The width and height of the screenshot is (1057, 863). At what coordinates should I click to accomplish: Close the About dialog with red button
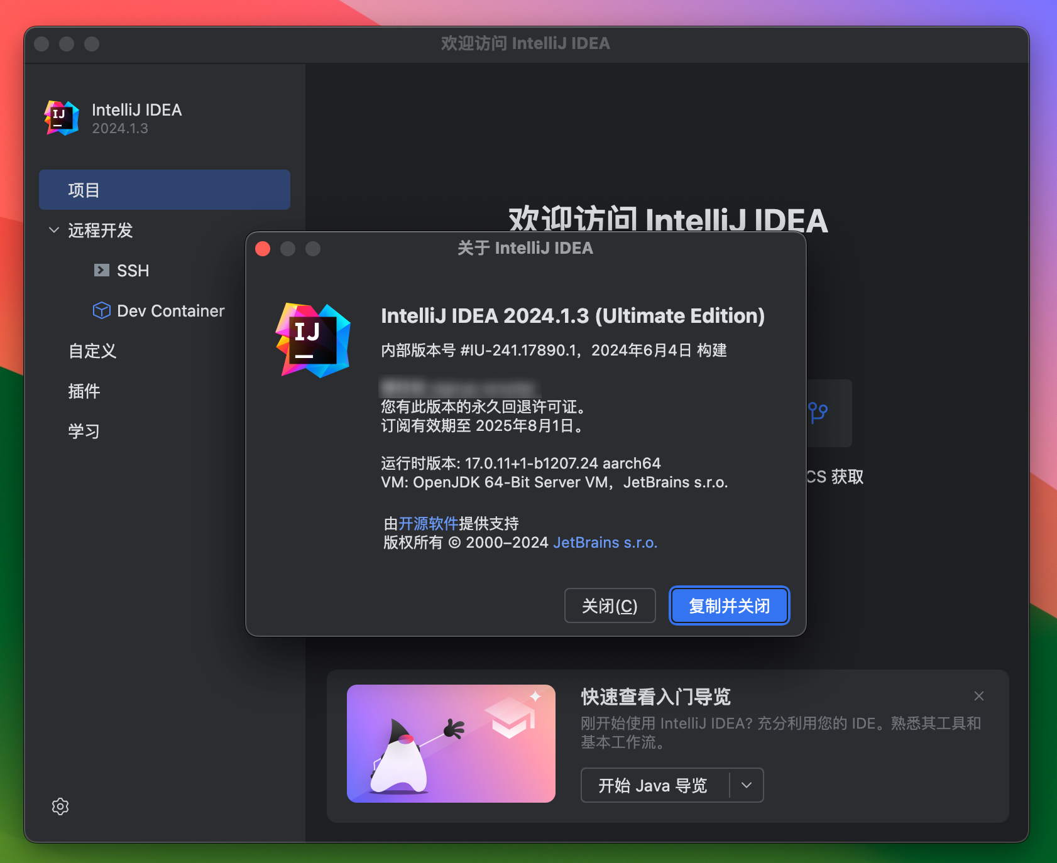[x=263, y=249]
